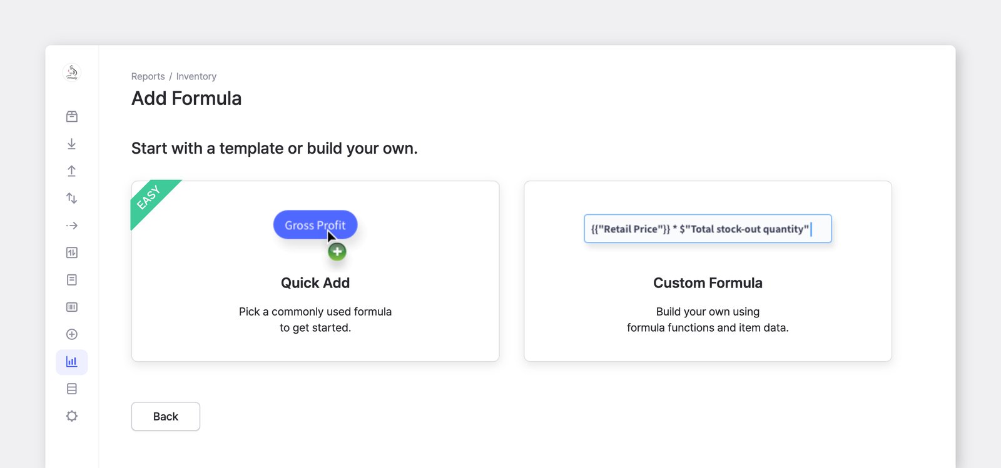Click the move dashed arrow icon
The image size is (1001, 468).
pyautogui.click(x=72, y=226)
